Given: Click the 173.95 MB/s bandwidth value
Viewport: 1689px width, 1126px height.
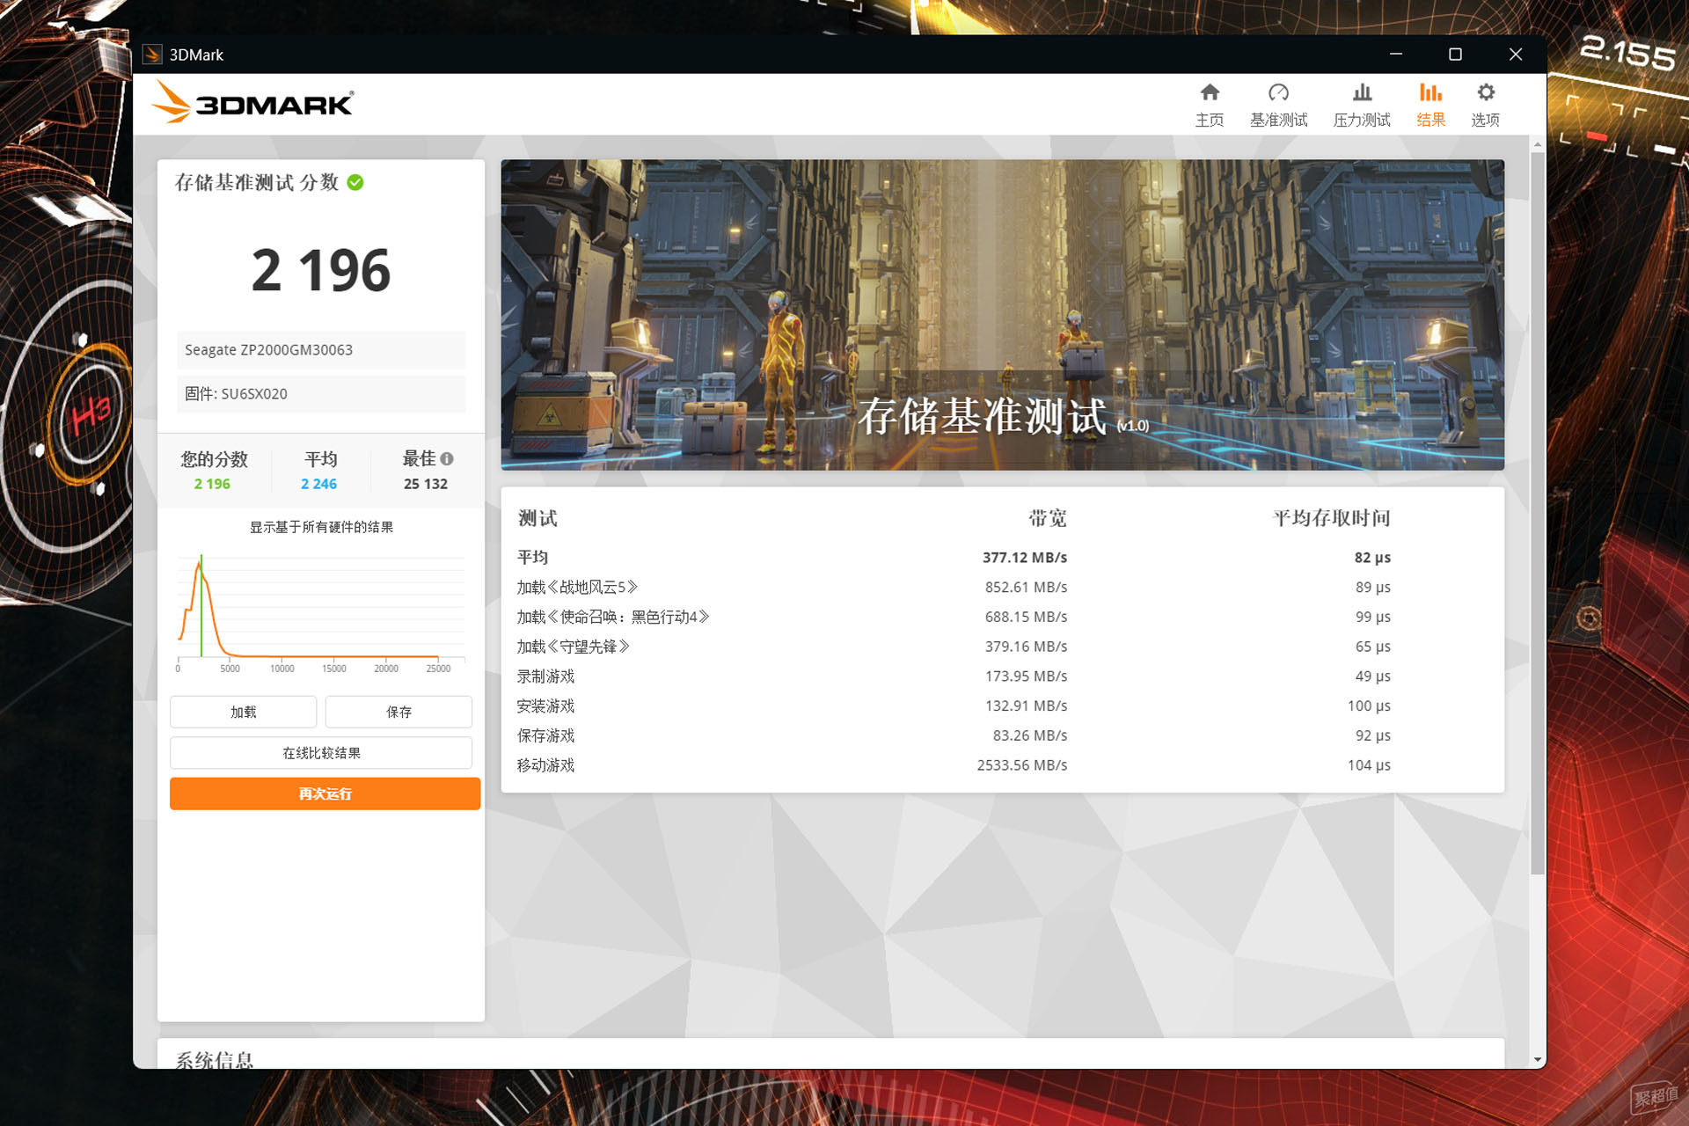Looking at the screenshot, I should click(1026, 676).
